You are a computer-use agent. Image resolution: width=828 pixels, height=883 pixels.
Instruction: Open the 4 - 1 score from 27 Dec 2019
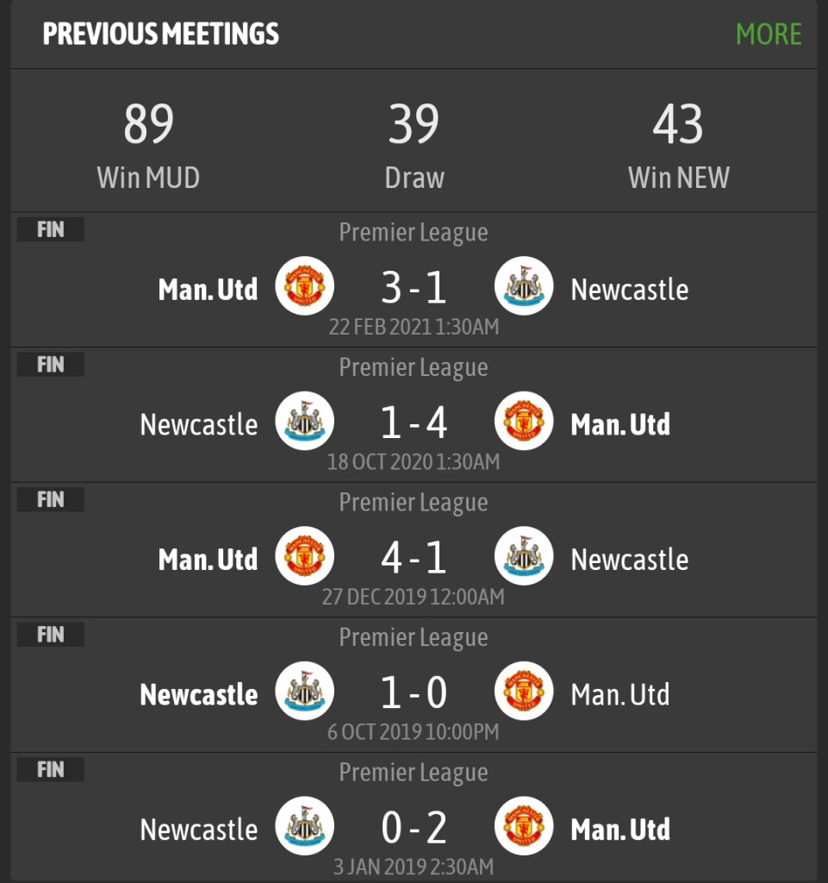tap(414, 558)
